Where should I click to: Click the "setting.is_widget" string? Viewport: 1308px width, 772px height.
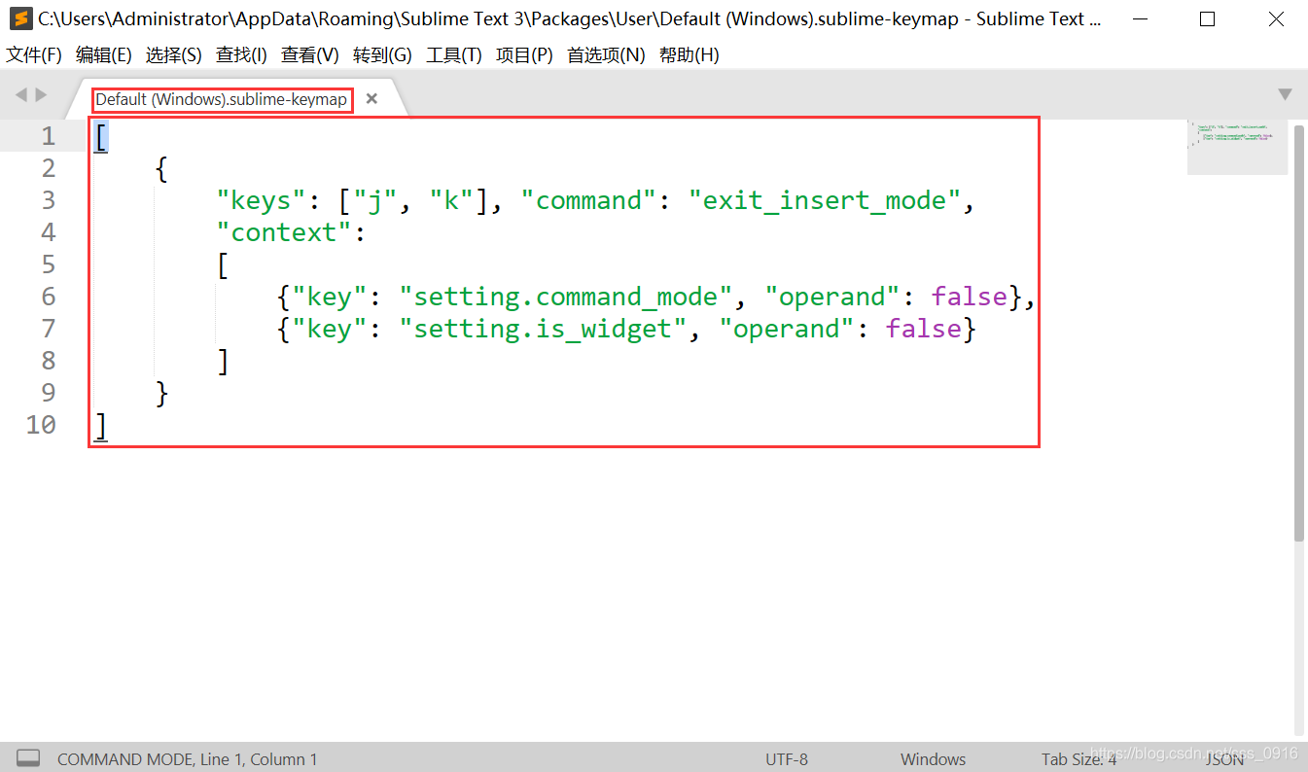543,329
